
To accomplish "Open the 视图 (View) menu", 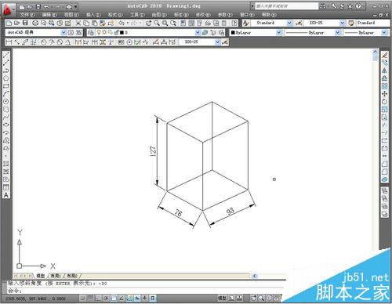I will coord(71,15).
